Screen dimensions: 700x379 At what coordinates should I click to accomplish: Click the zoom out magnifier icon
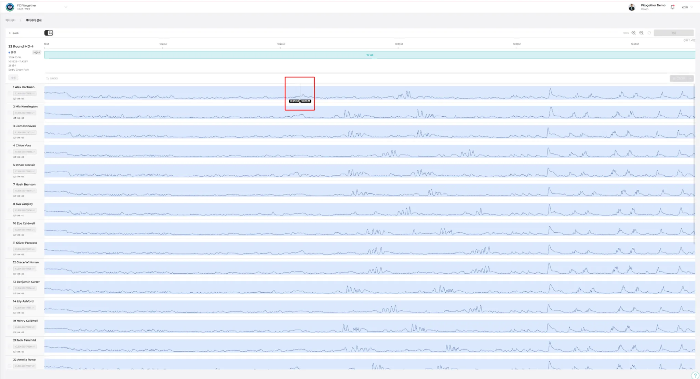tap(641, 33)
